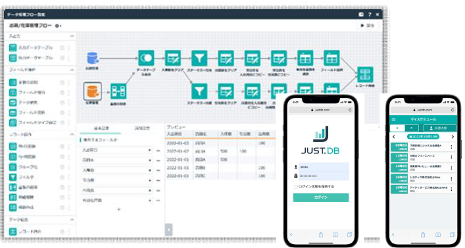Open the 入出荷日 field dropdown

[116, 151]
